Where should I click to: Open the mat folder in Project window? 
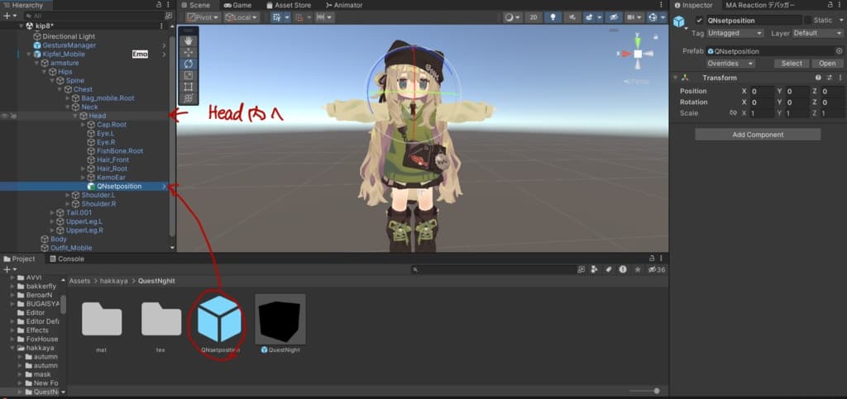[102, 319]
